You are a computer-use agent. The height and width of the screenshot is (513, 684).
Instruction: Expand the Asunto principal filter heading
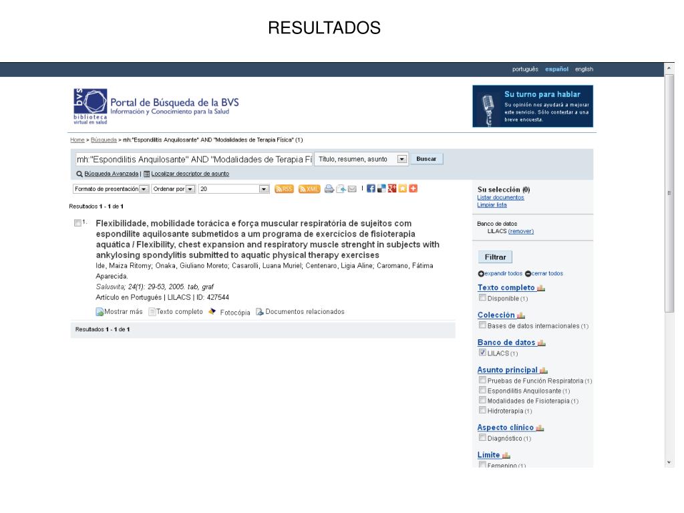[508, 370]
